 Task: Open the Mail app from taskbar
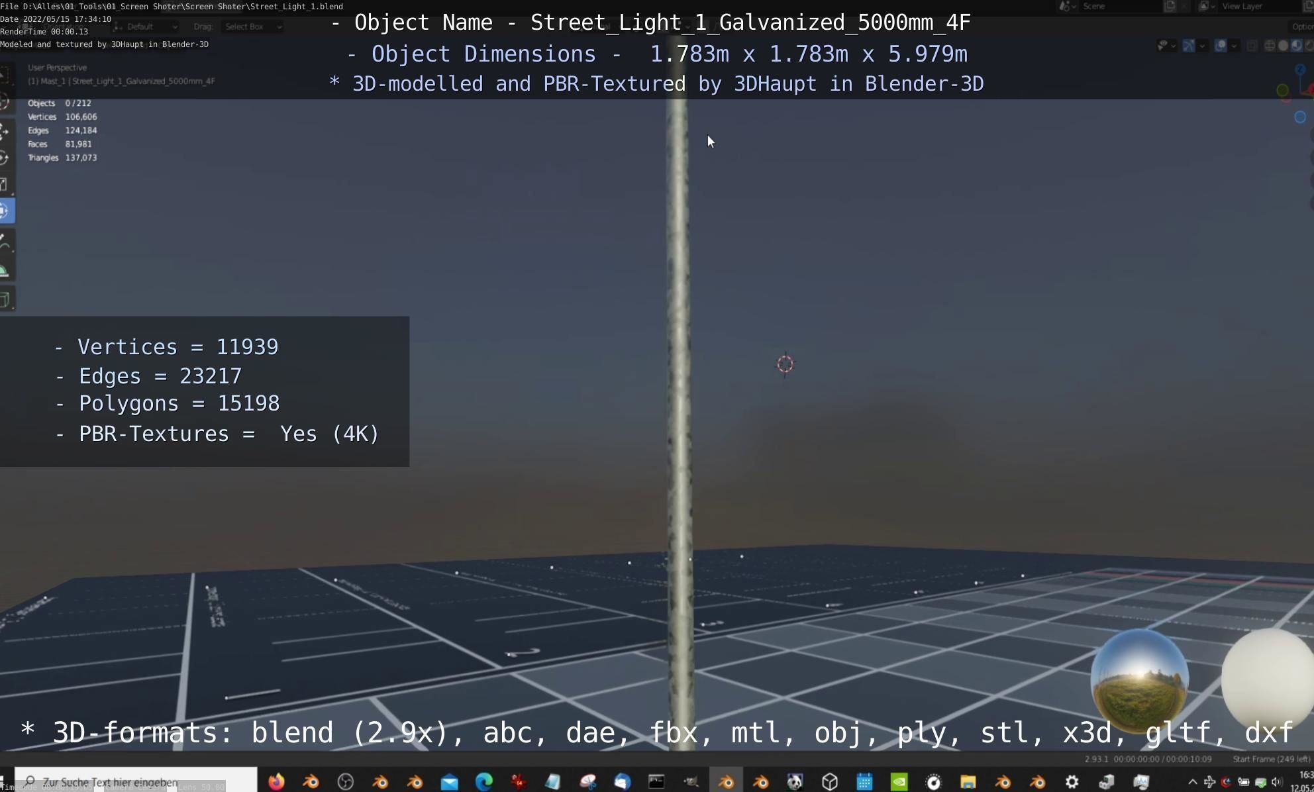449,782
